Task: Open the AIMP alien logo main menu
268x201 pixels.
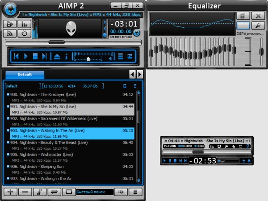Action: pos(10,9)
